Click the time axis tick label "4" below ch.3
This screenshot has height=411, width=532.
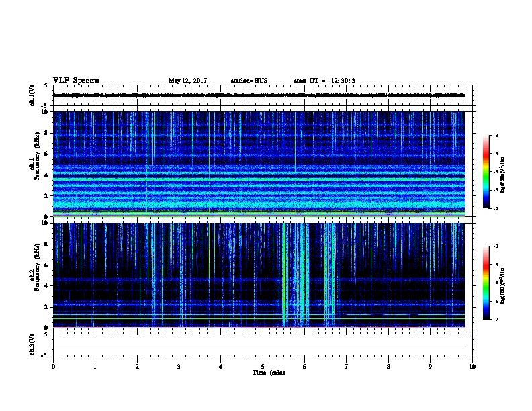click(x=221, y=366)
